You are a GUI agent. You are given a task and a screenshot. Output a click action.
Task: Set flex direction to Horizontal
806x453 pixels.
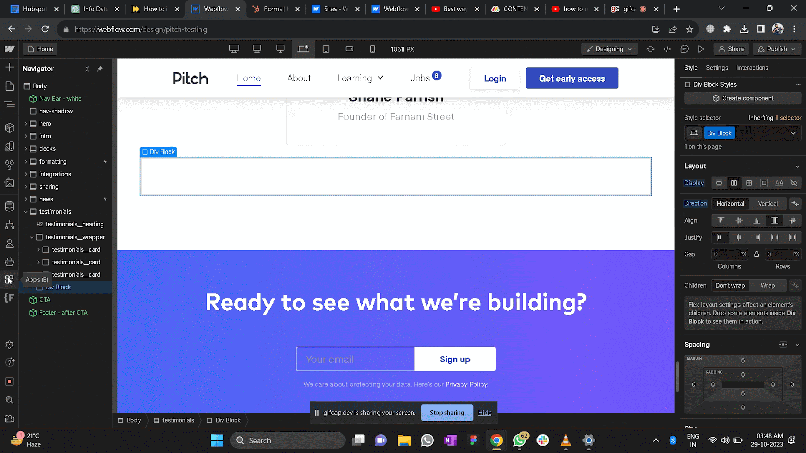point(730,204)
